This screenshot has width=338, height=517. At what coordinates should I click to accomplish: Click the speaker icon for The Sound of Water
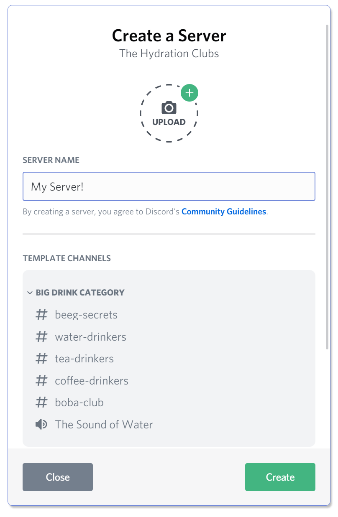(x=41, y=425)
